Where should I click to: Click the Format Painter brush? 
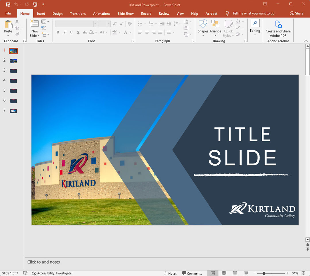[17, 34]
